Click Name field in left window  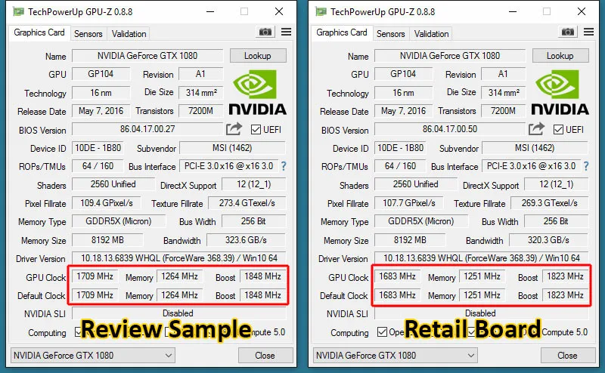click(147, 56)
